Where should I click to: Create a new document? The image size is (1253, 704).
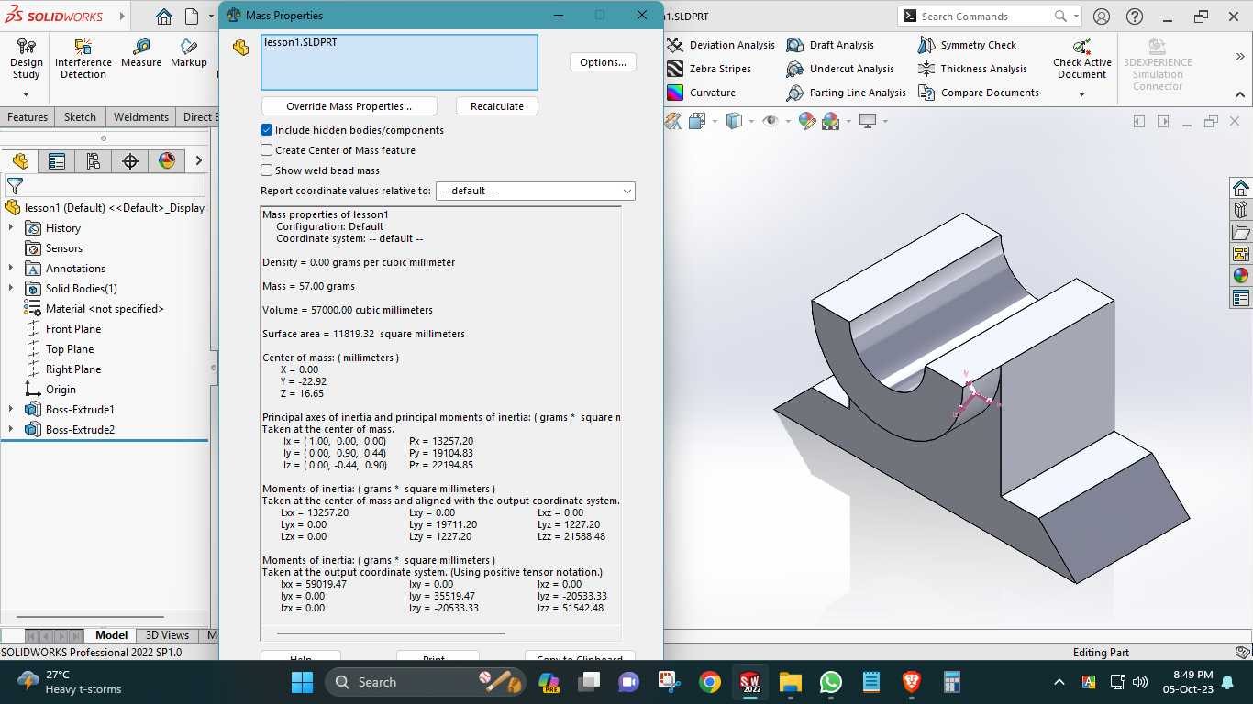click(x=192, y=16)
